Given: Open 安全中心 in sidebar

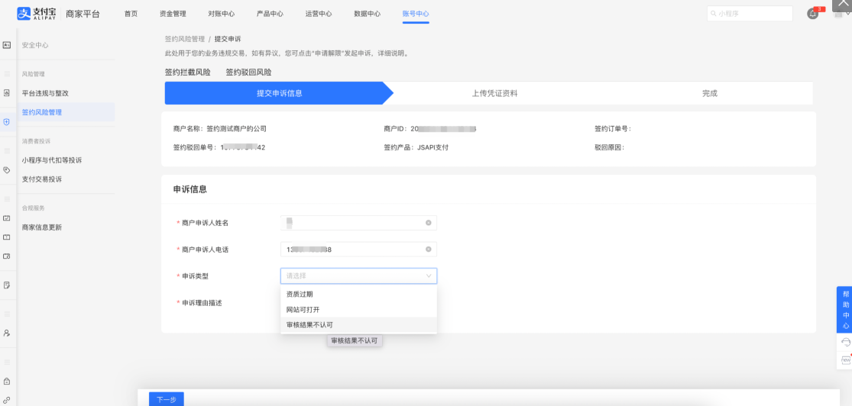Looking at the screenshot, I should [x=35, y=46].
